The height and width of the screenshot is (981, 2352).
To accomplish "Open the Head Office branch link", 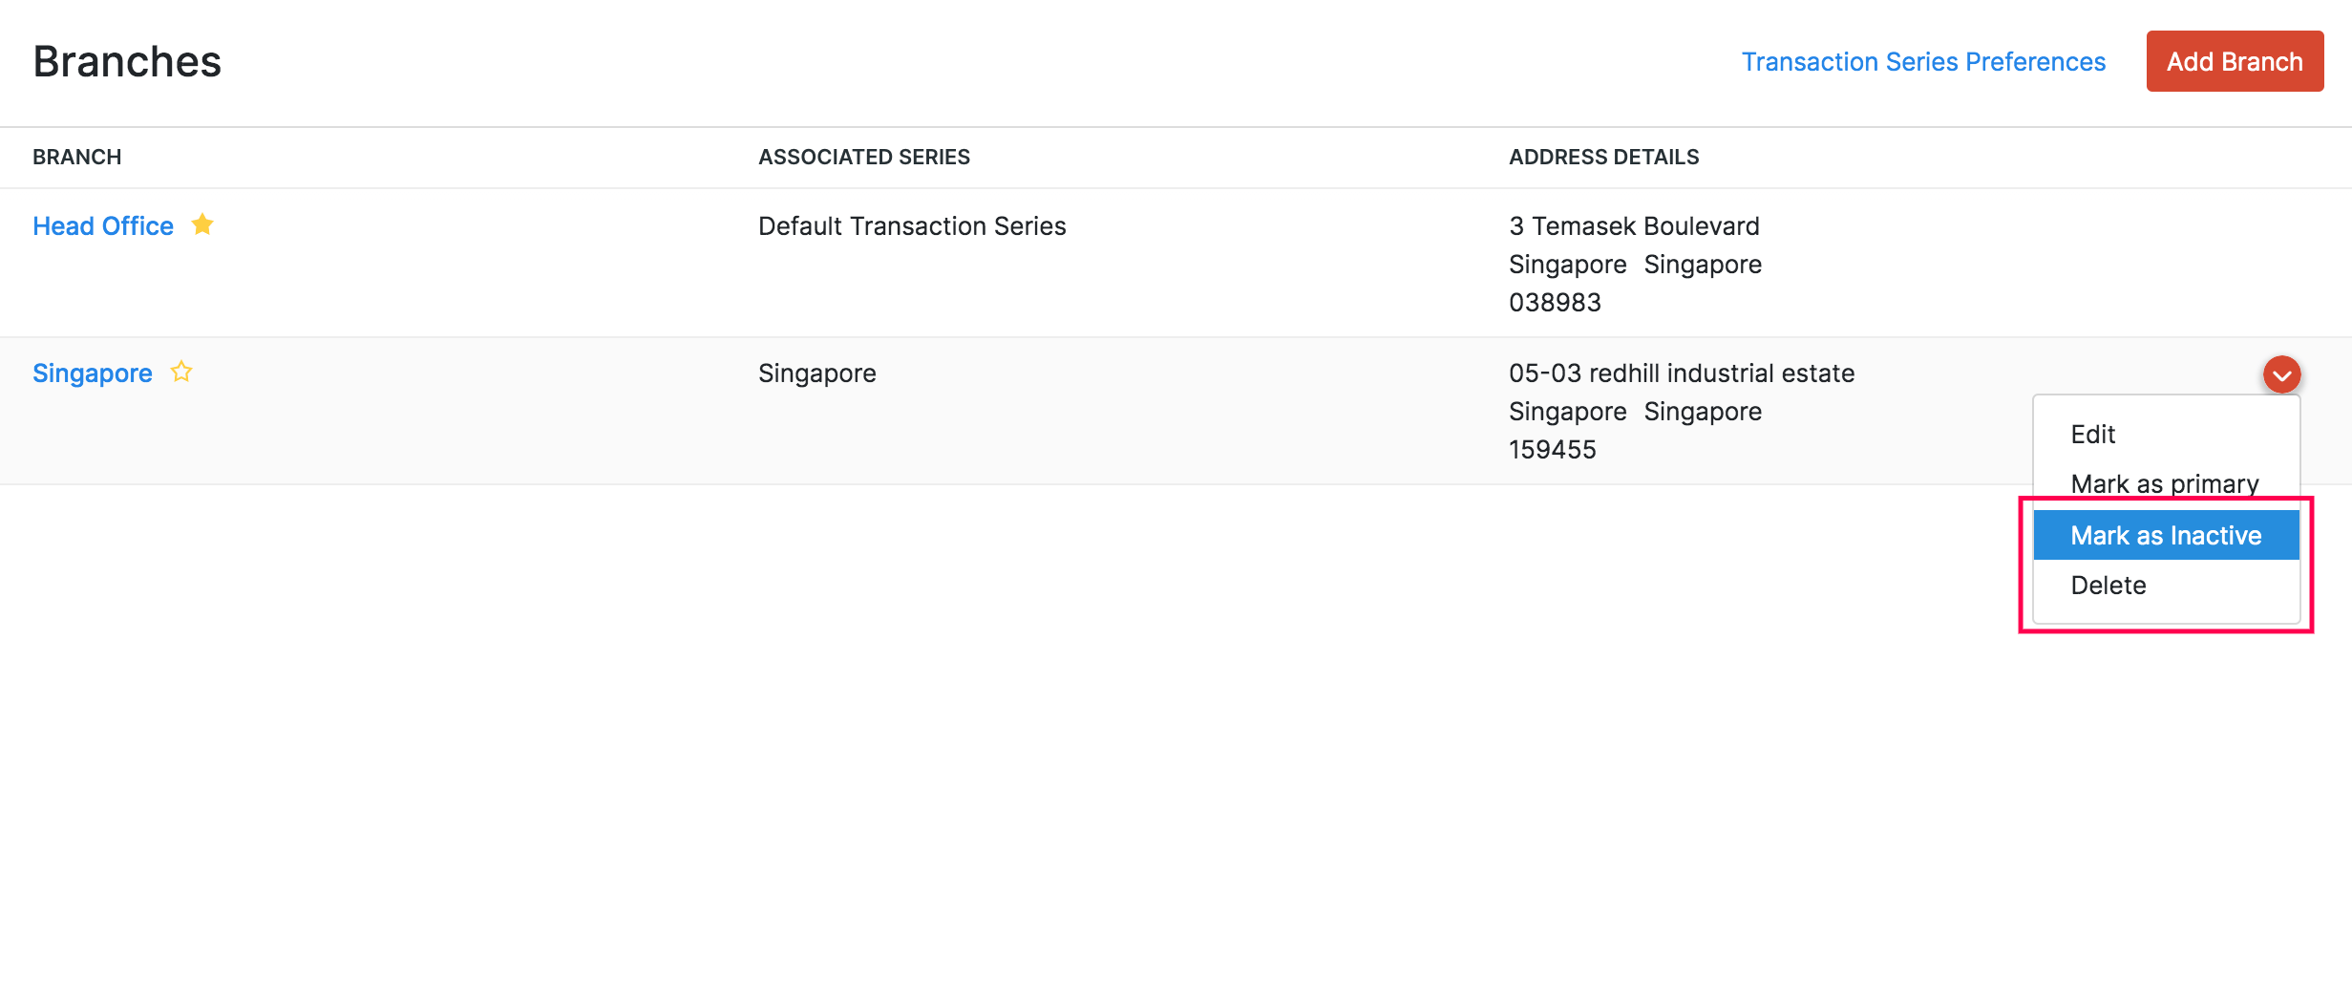I will [x=103, y=226].
